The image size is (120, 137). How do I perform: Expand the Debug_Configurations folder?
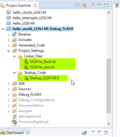click(9, 100)
